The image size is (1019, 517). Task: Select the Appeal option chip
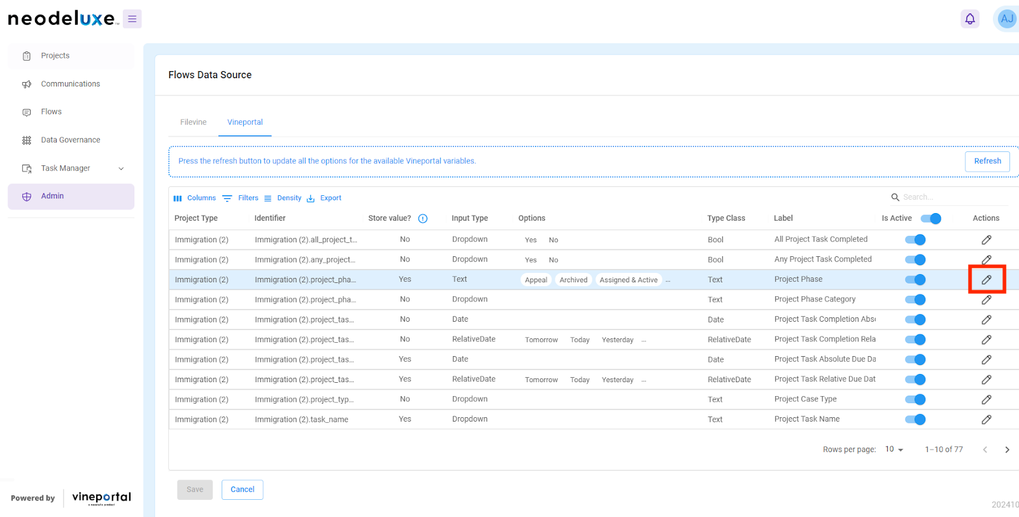pyautogui.click(x=536, y=280)
